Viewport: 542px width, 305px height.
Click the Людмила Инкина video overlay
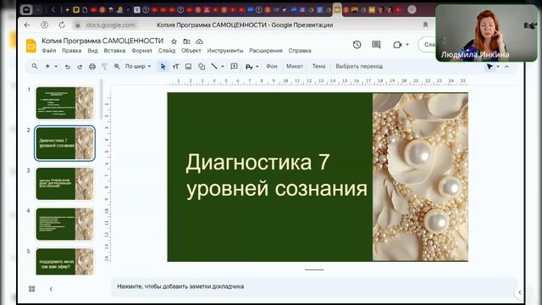(x=487, y=33)
